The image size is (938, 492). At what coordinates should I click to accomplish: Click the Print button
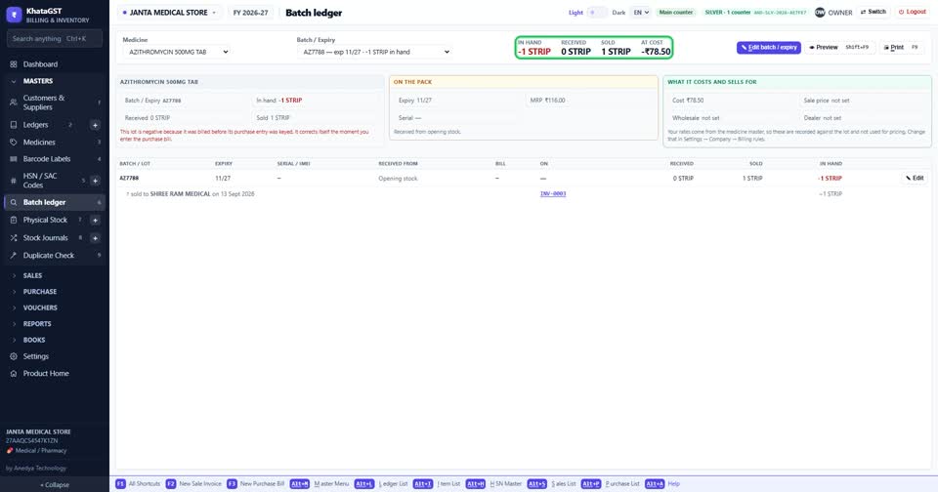[901, 47]
